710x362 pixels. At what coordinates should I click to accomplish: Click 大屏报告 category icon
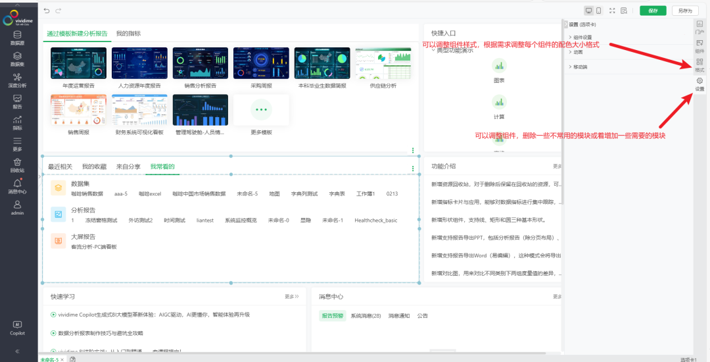click(x=58, y=241)
